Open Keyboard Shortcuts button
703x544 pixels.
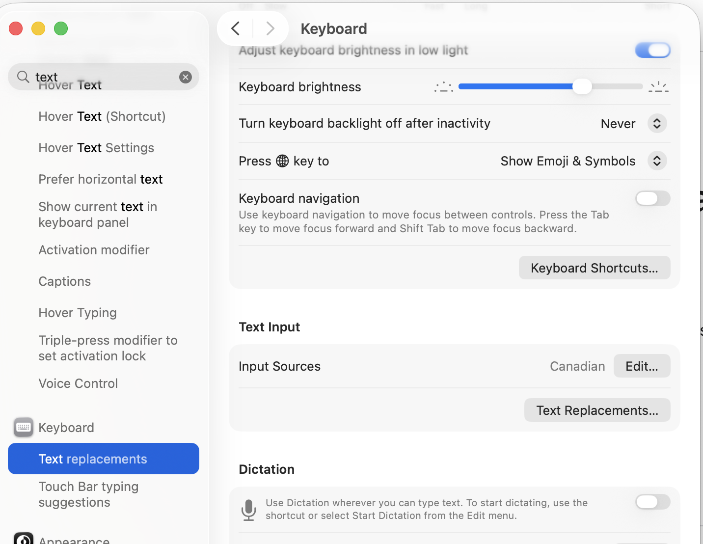click(594, 268)
